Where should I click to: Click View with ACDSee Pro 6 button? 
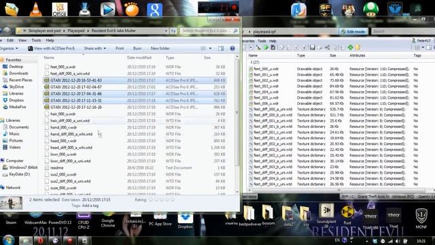pos(52,48)
